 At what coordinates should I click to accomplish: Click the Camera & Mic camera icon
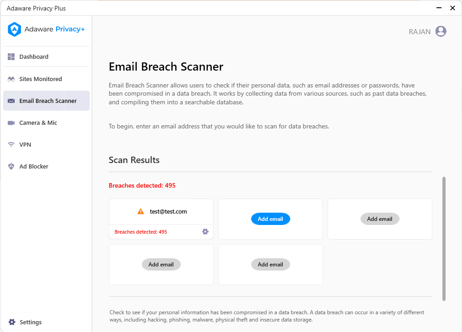pyautogui.click(x=11, y=123)
